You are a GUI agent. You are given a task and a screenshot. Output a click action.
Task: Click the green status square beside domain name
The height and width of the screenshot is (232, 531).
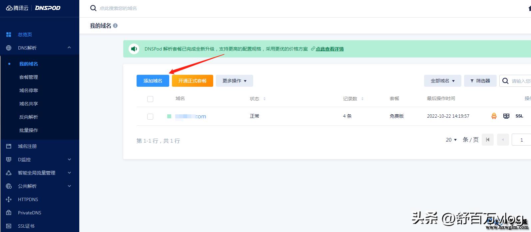coord(169,116)
